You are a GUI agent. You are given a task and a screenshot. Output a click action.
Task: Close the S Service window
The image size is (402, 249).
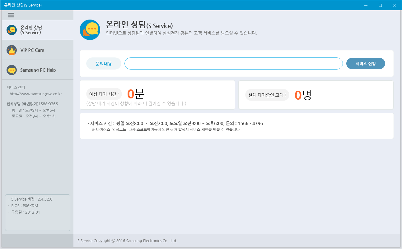click(x=395, y=5)
